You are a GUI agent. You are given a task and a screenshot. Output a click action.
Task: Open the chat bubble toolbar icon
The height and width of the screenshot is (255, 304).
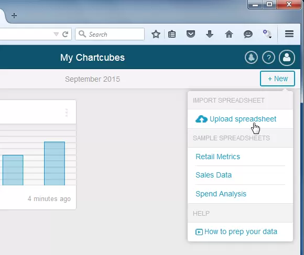point(248,34)
